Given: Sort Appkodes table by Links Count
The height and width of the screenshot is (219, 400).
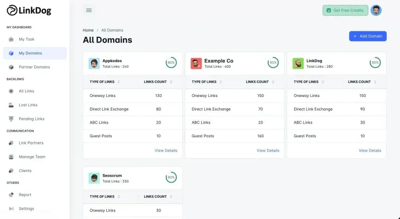Looking at the screenshot, I should (x=171, y=82).
